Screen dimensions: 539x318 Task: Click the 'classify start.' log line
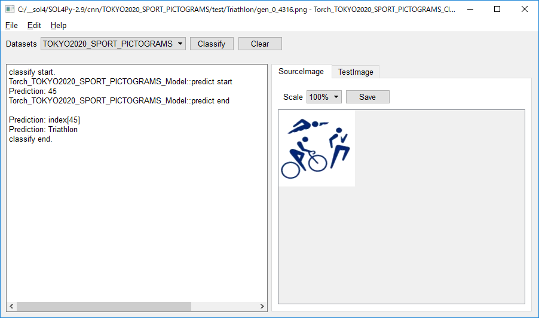(x=32, y=72)
